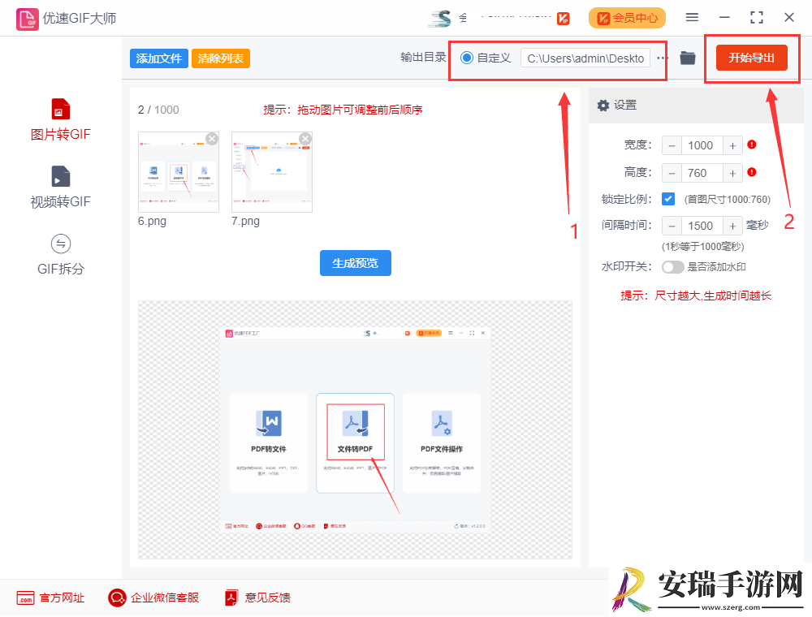The width and height of the screenshot is (812, 617).
Task: Decrease width with the minus button
Action: coord(672,146)
